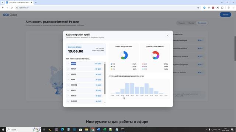Click the 4.9k value badge in regions list
Image resolution: width=236 pixels, height=132 pixels.
click(200, 73)
